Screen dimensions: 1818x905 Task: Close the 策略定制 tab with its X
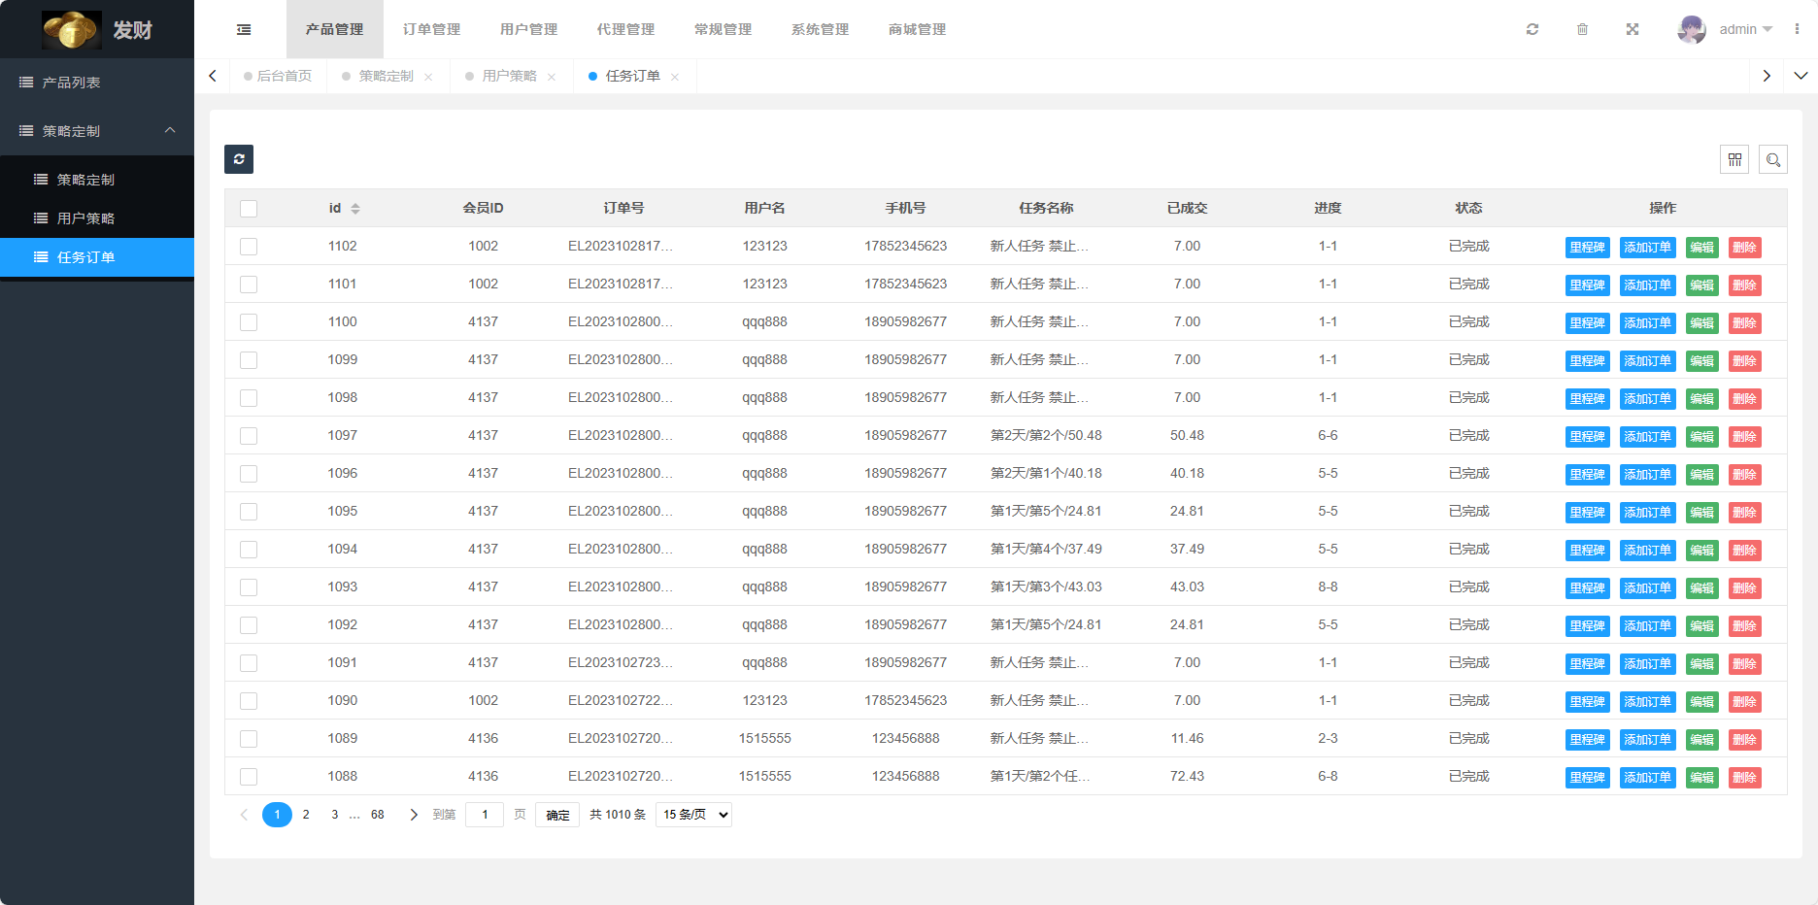click(x=428, y=77)
